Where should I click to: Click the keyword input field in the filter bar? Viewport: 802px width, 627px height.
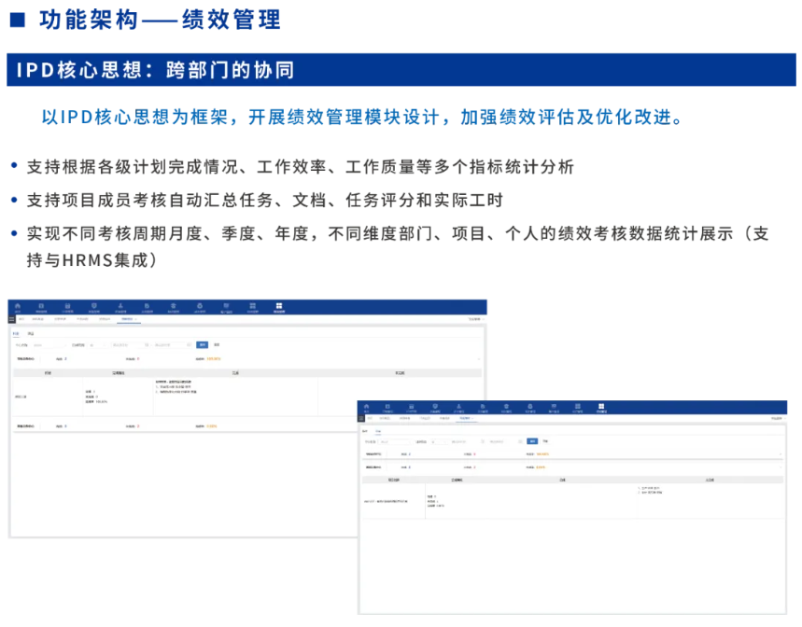pyautogui.click(x=51, y=343)
